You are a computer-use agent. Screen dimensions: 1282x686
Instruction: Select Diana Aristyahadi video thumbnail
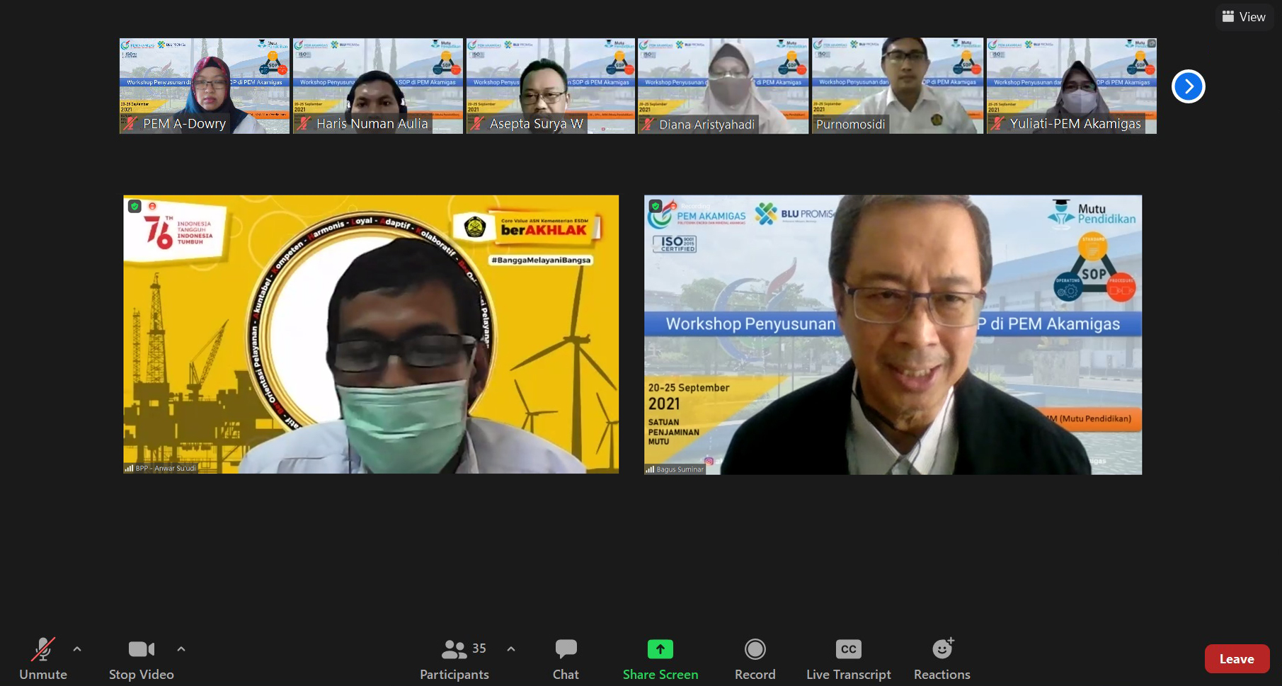tap(723, 86)
